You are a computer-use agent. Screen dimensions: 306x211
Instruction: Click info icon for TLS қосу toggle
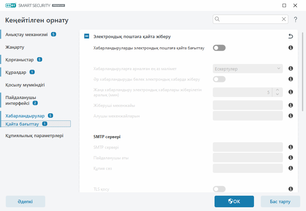291,189
